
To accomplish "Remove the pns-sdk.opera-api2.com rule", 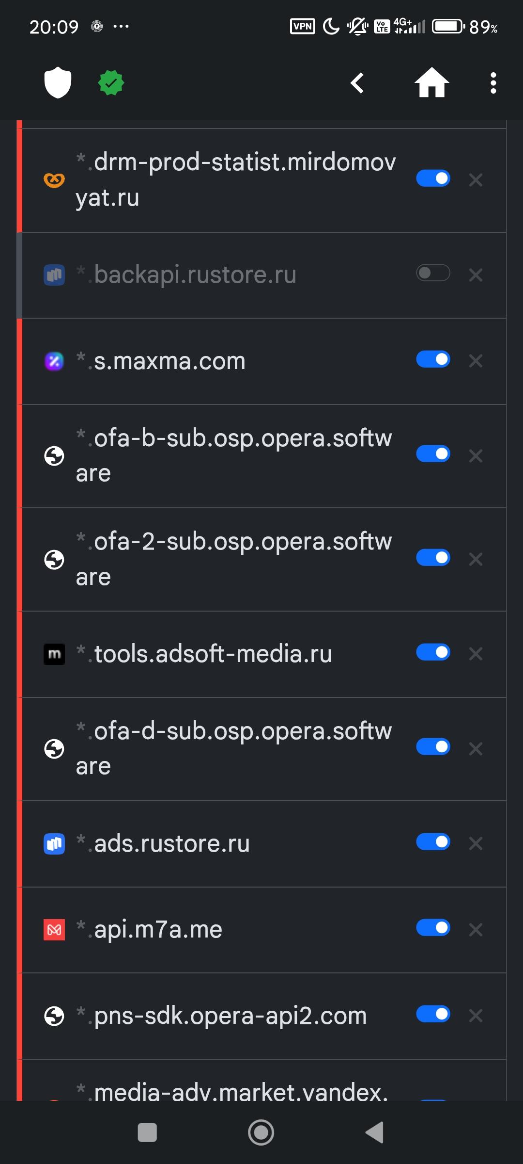I will [x=476, y=1016].
